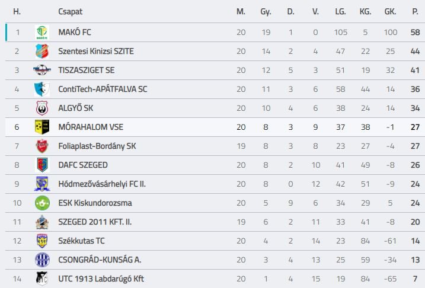The height and width of the screenshot is (288, 425).
Task: Open the ContiTech-APÁTFALVA SC crest icon
Action: (x=41, y=89)
